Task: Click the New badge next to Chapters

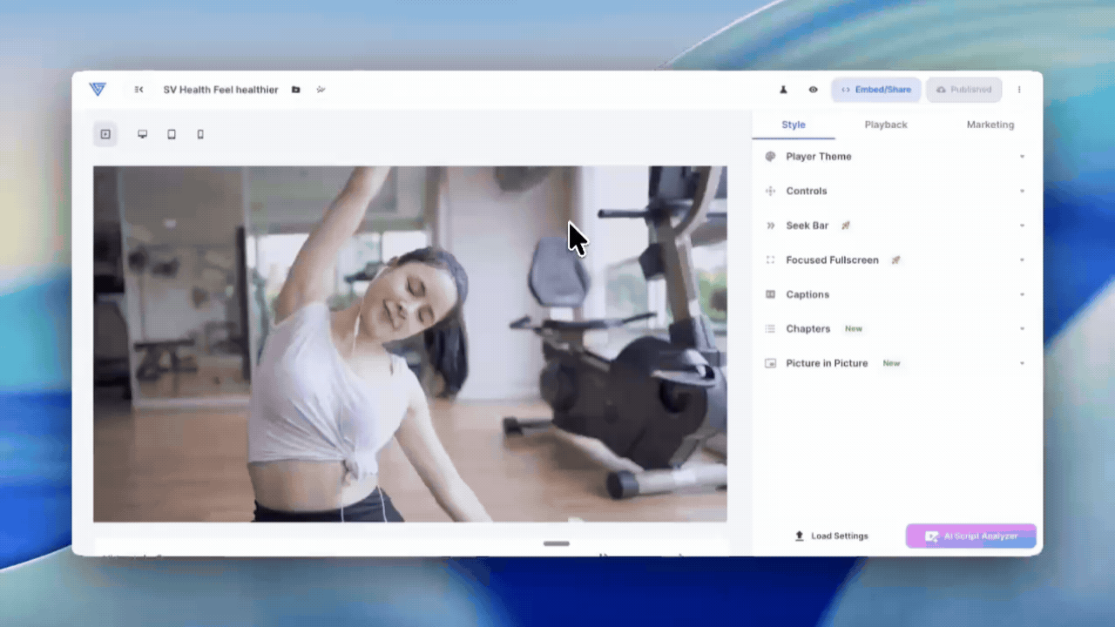Action: coord(854,329)
